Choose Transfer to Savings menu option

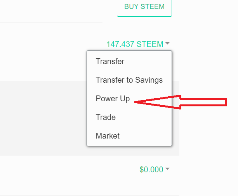[x=129, y=80]
